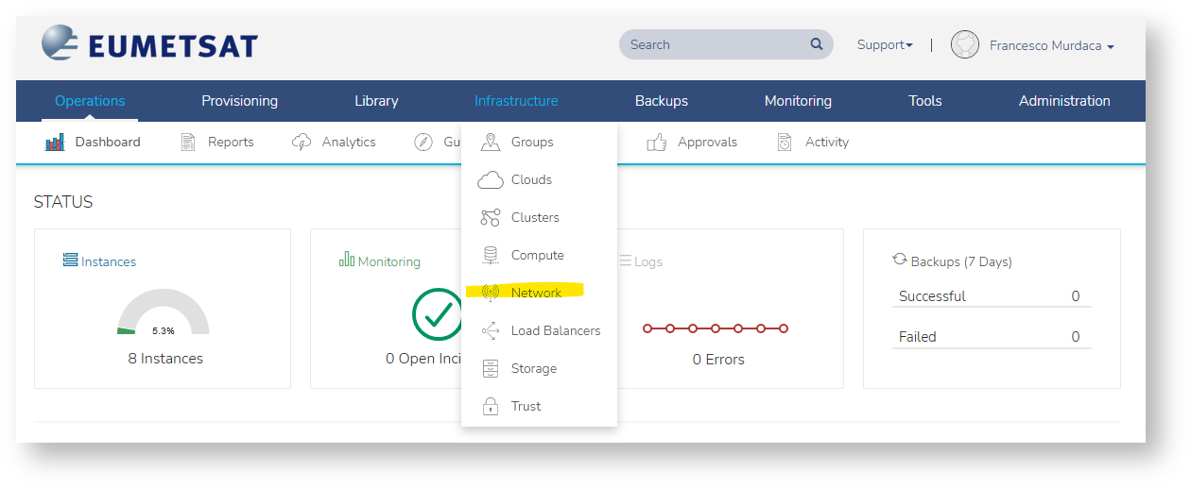Expand the Support dropdown

(x=884, y=45)
